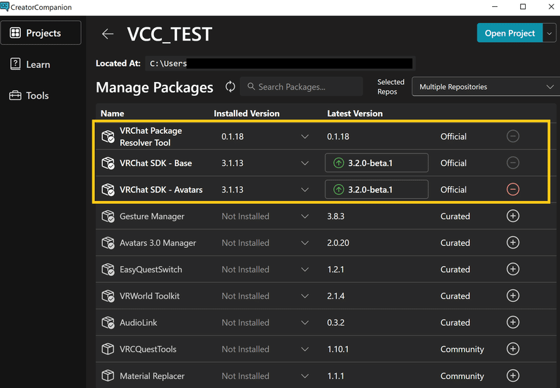
Task: Expand the Open Project options arrow
Action: [x=549, y=33]
